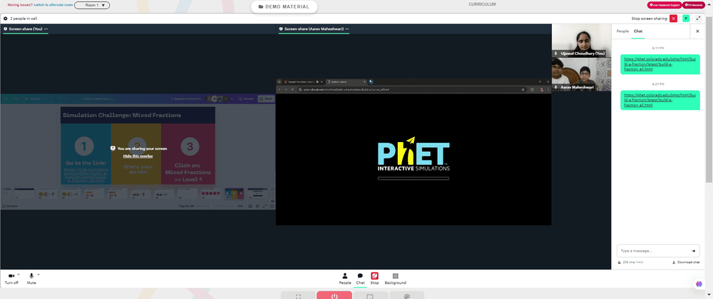Open DEMO MATERIAL folder button

pyautogui.click(x=284, y=7)
